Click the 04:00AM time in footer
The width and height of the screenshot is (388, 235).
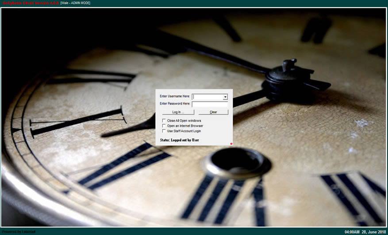click(x=352, y=232)
